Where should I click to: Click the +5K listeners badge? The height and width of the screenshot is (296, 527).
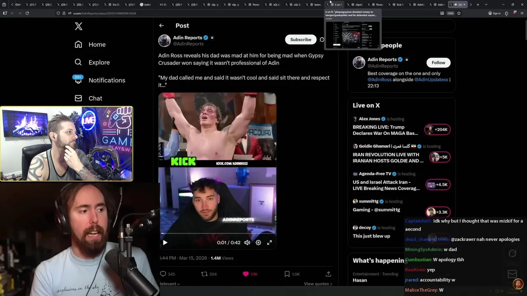click(439, 157)
